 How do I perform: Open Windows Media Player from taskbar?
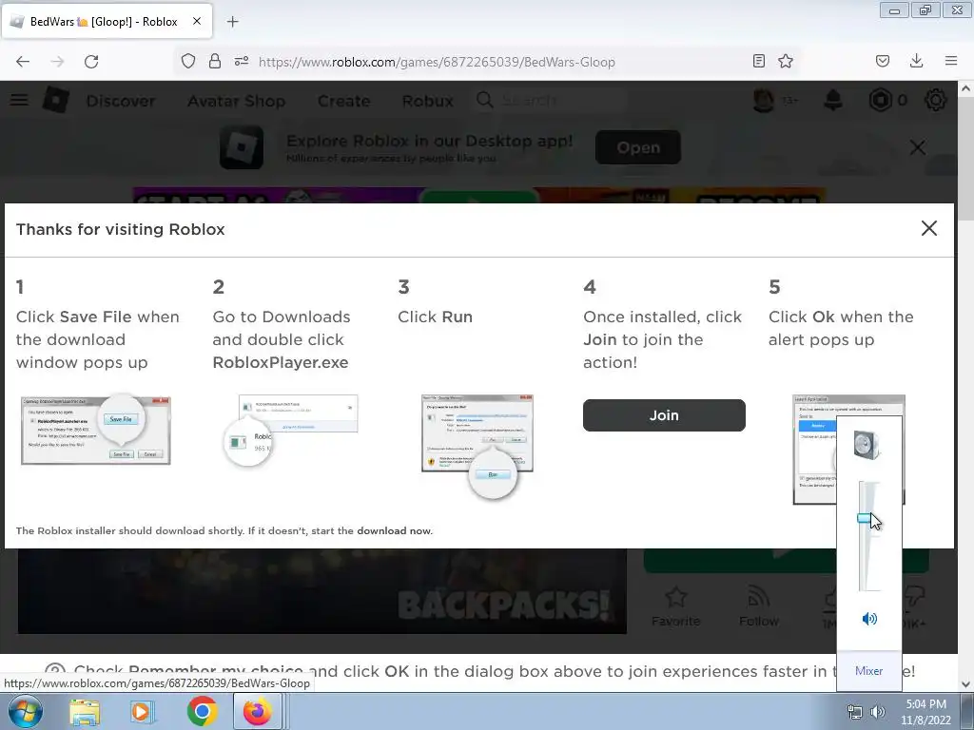pyautogui.click(x=142, y=712)
